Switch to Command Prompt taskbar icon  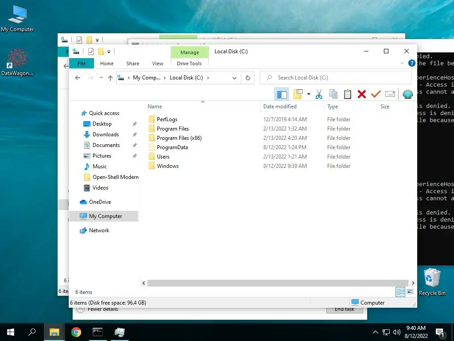pyautogui.click(x=98, y=332)
